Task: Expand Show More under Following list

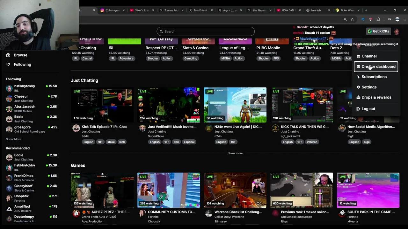Action: pyautogui.click(x=13, y=139)
